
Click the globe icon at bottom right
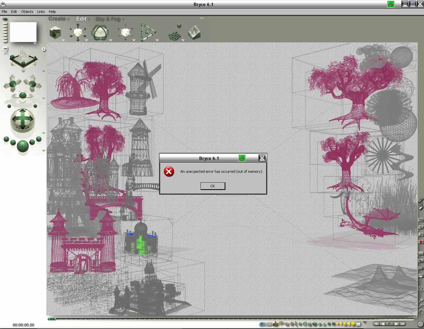click(x=420, y=324)
